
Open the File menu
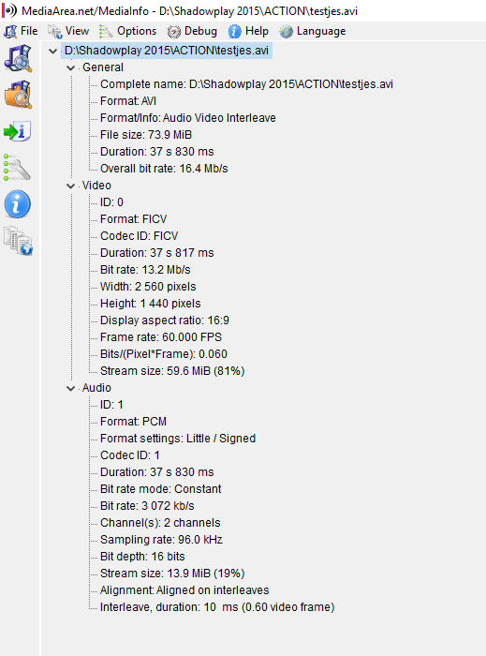(x=21, y=31)
